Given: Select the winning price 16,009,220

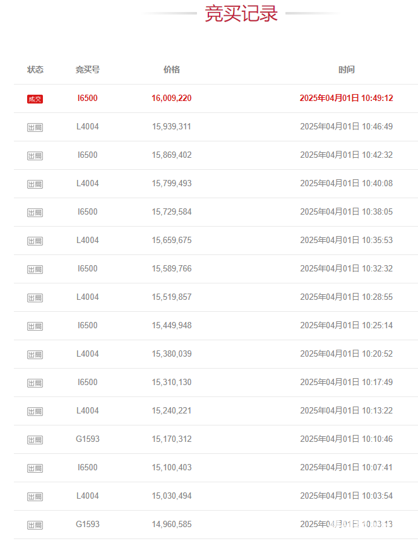Looking at the screenshot, I should tap(172, 98).
